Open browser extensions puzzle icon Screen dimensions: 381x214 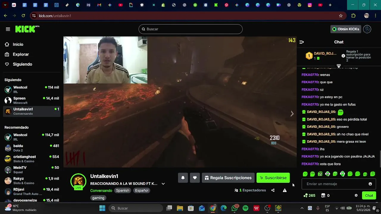click(354, 16)
